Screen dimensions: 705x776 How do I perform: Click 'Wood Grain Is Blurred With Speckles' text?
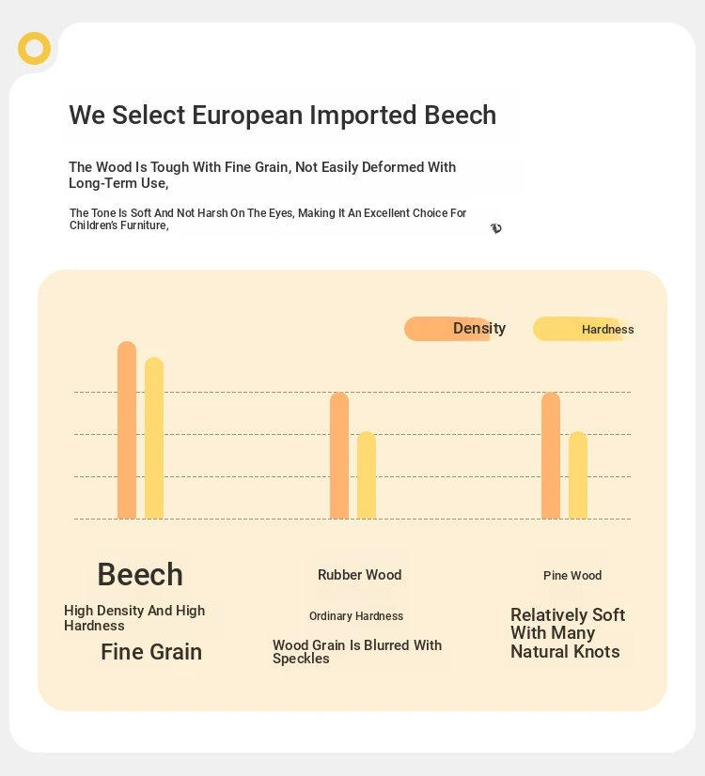tap(356, 652)
